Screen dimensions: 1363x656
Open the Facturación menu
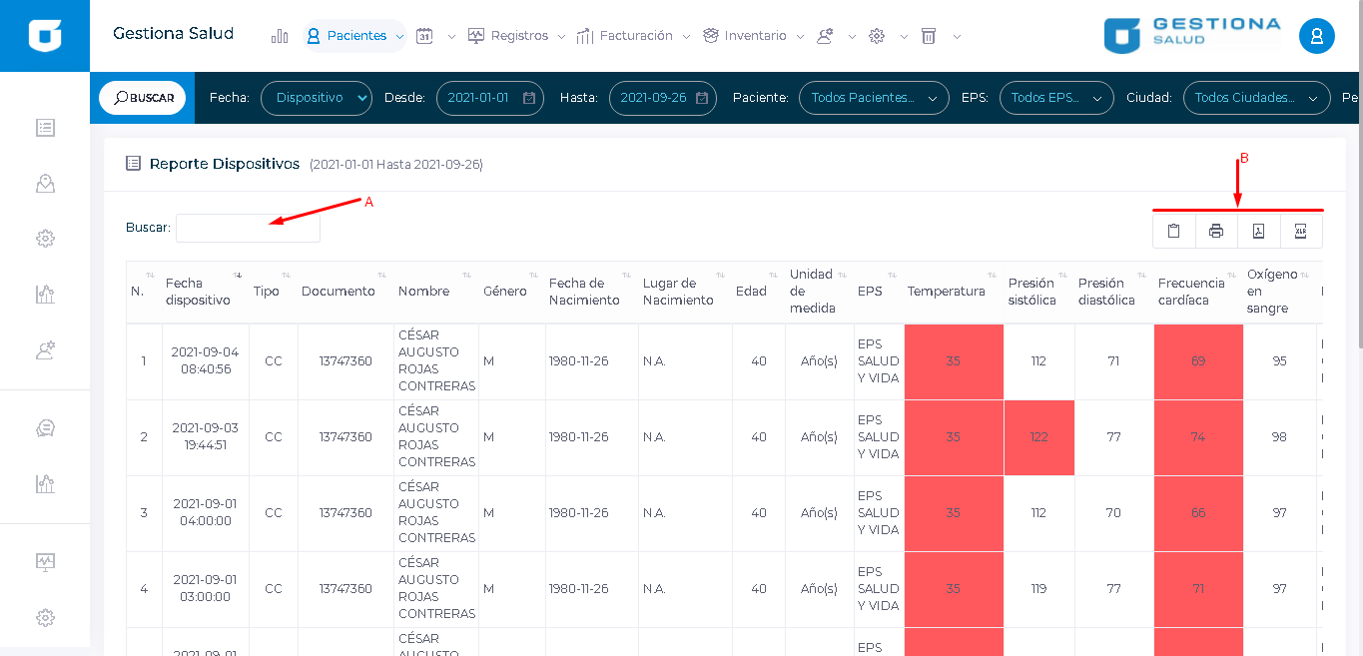635,36
